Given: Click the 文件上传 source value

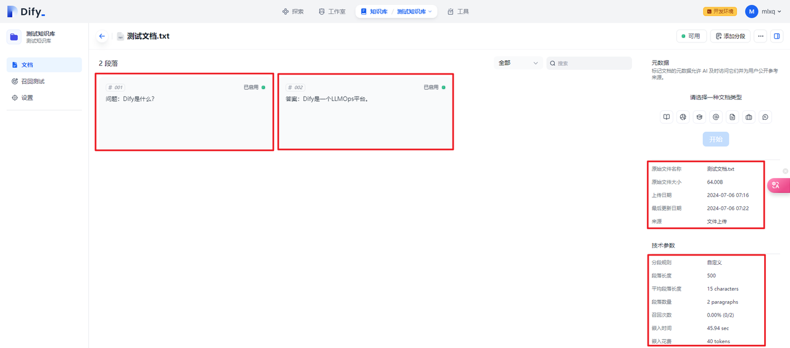Looking at the screenshot, I should coord(717,221).
